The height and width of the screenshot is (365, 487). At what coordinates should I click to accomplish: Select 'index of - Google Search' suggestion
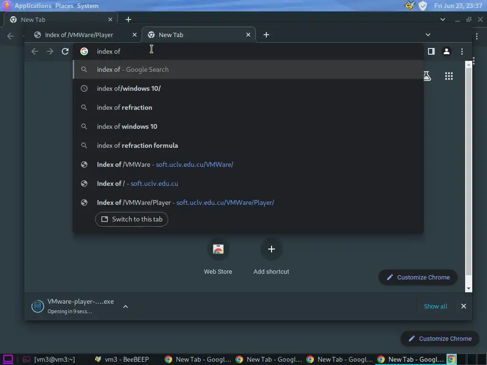248,69
